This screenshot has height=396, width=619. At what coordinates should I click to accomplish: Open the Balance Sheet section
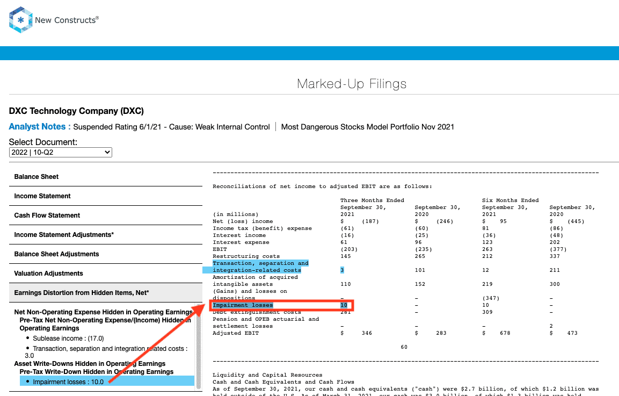point(105,177)
